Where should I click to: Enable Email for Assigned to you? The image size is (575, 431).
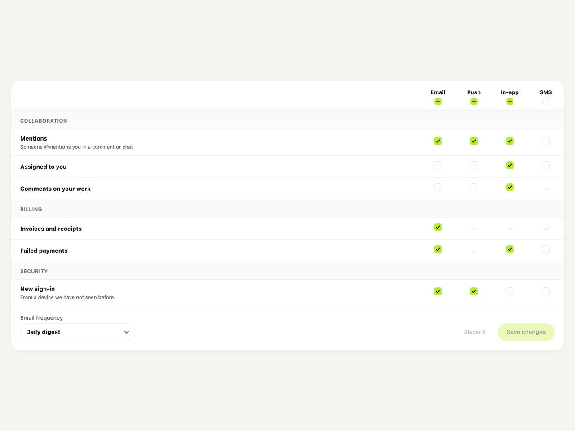(x=438, y=165)
